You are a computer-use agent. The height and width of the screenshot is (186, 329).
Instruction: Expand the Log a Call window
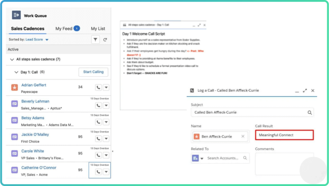305,90
